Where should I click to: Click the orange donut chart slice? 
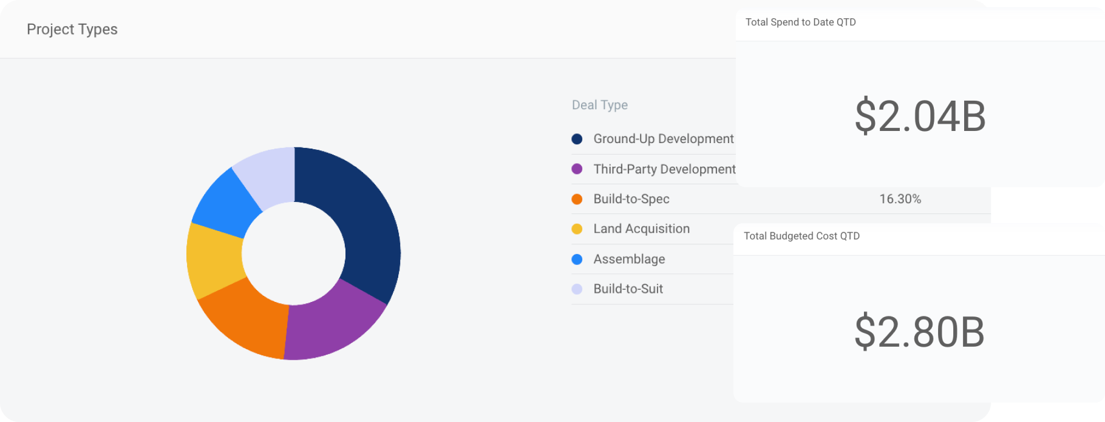point(249,318)
